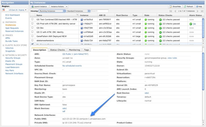Open the view rules link
The width and height of the screenshot is (206, 127).
coord(172,58)
